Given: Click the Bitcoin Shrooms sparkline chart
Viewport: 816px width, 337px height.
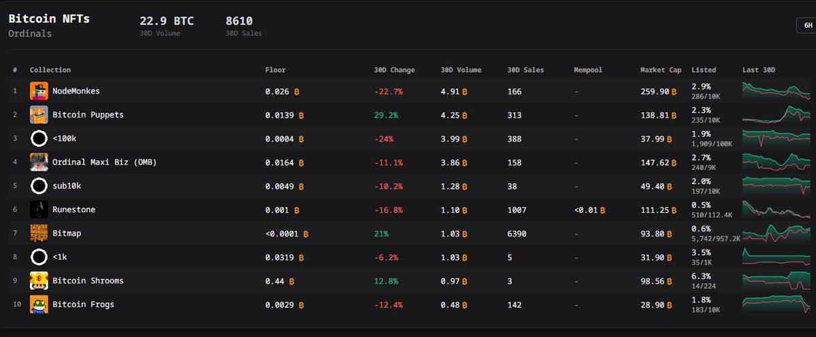Looking at the screenshot, I should 776,281.
